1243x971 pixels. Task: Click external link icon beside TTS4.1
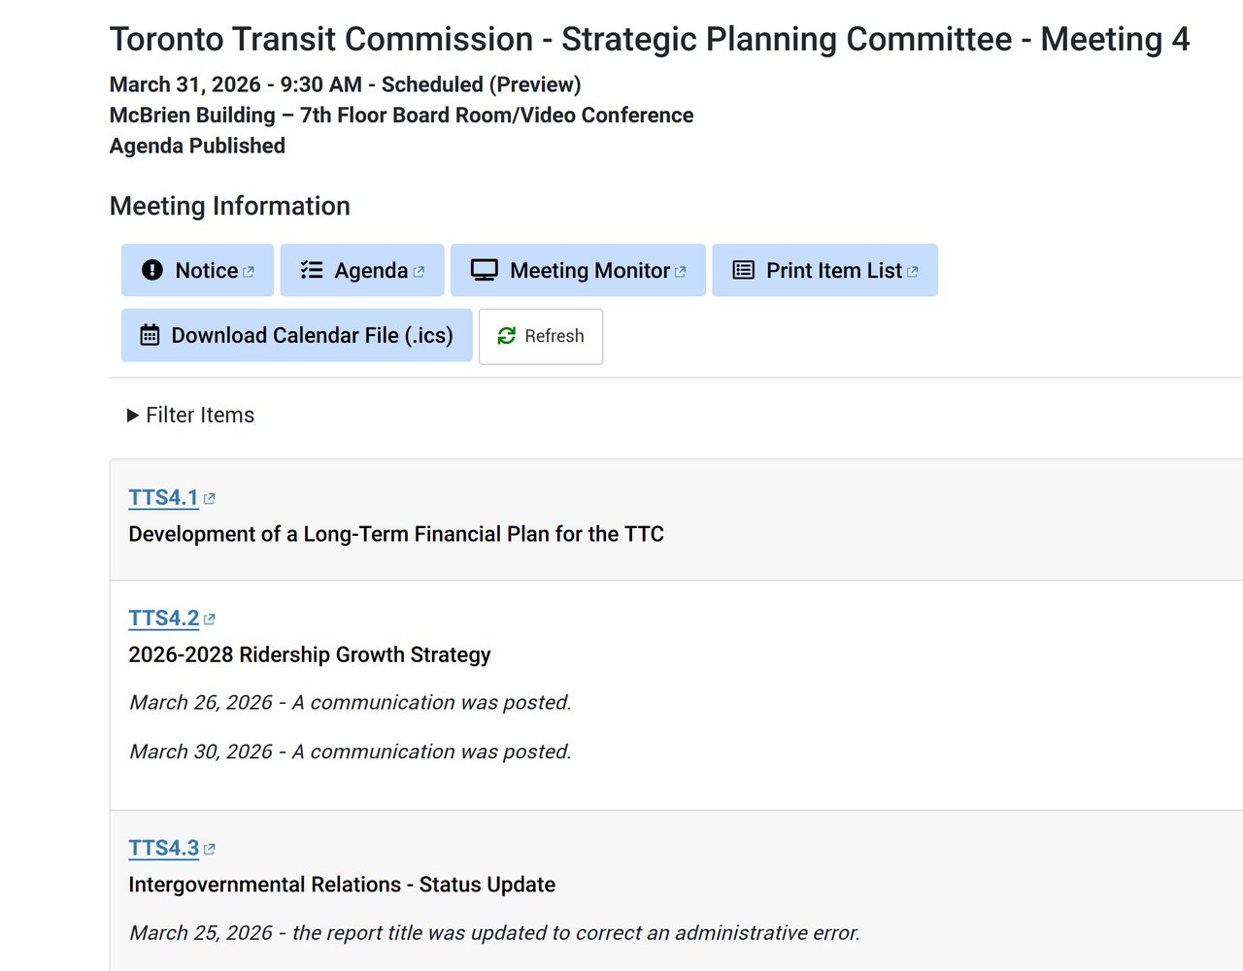210,499
